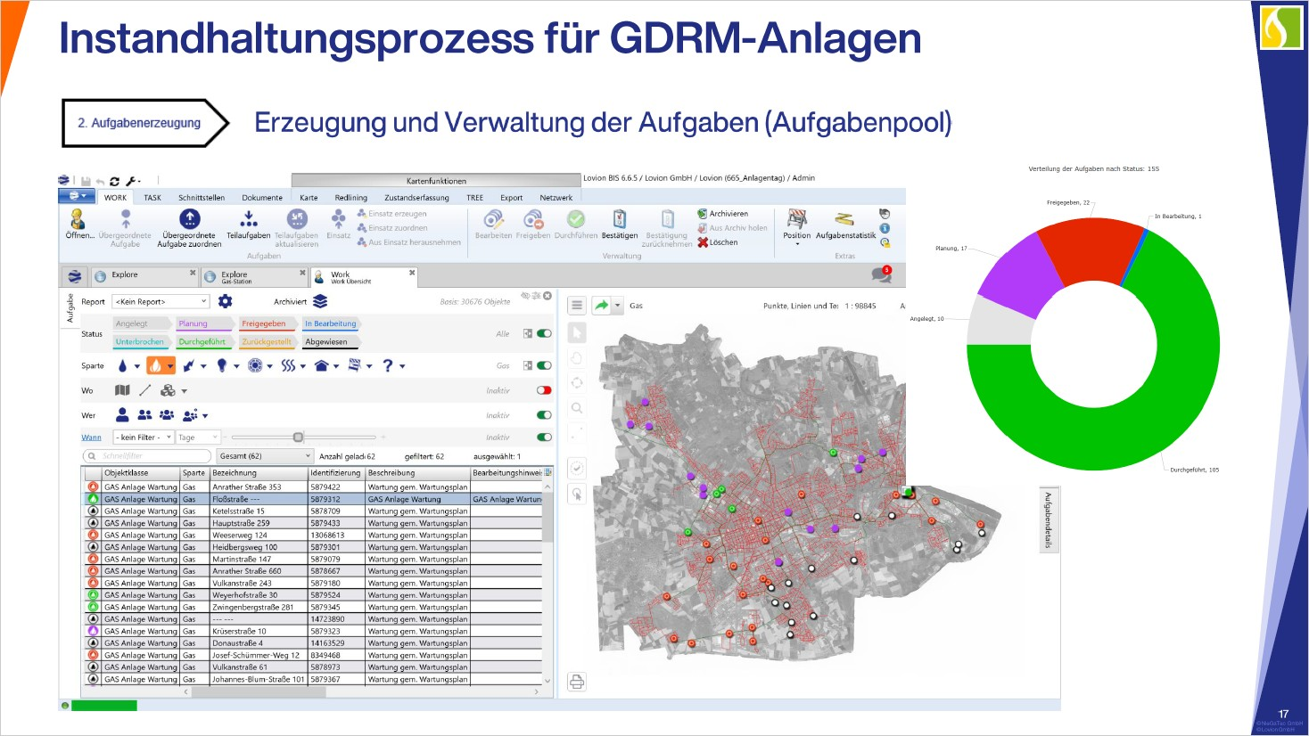Open the Zustandserfassung ribbon tab
The height and width of the screenshot is (736, 1309).
coord(416,198)
